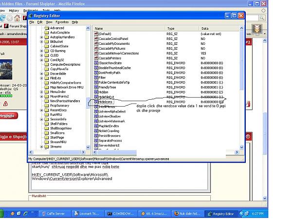Viewport: 292px width, 219px height.
Task: Select the RecentDocs tree item
Action: 58,110
